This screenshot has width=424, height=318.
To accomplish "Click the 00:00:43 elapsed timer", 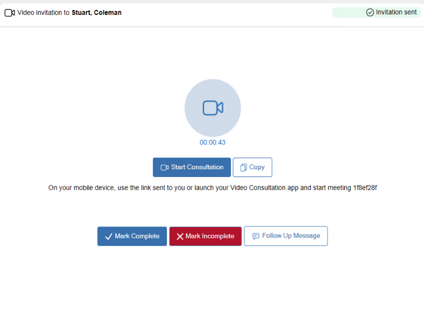I will pyautogui.click(x=212, y=143).
